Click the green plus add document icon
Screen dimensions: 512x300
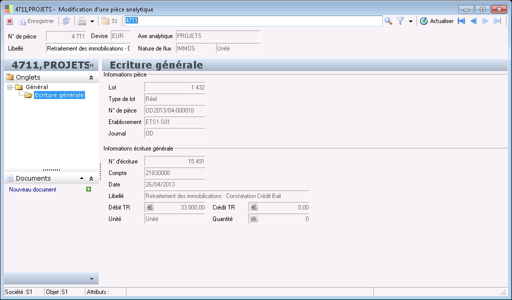88,189
